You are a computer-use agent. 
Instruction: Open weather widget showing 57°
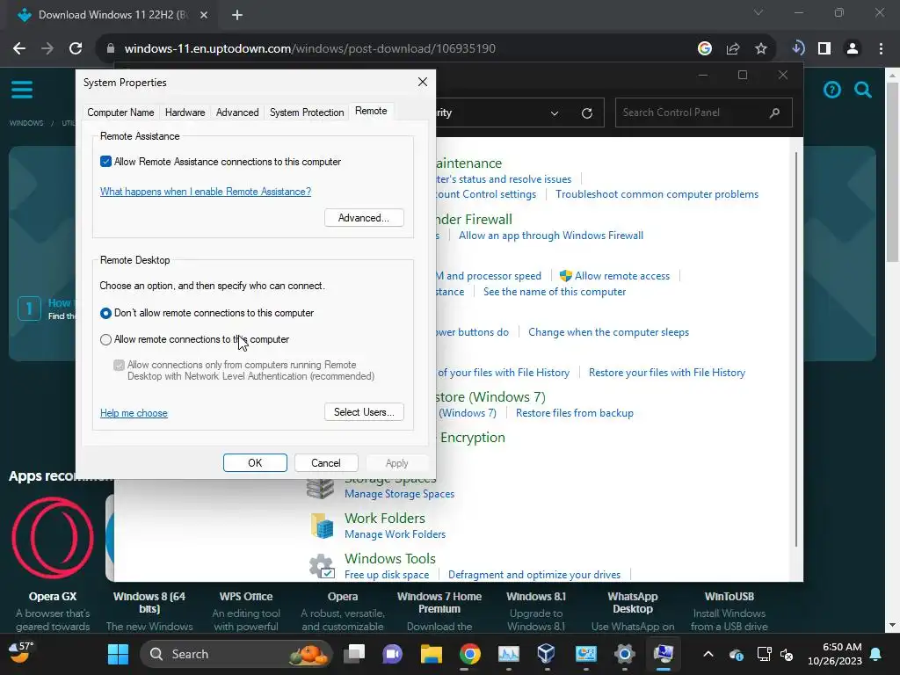click(x=21, y=652)
